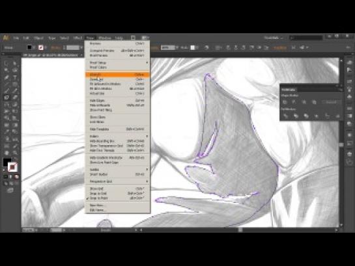This screenshot has width=355, height=266.
Task: Click the black Fill swatch in toolbox
Action: click(x=7, y=162)
